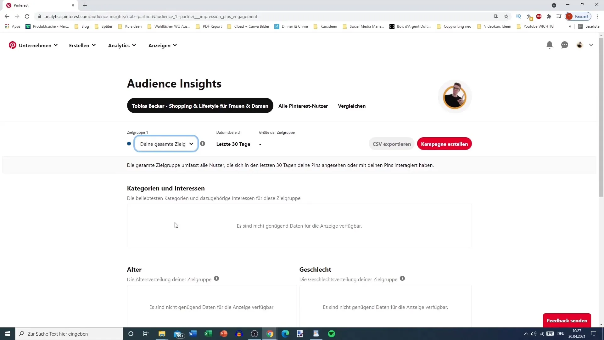The height and width of the screenshot is (340, 604).
Task: Select the Tobias Becker audience tab
Action: point(200,106)
